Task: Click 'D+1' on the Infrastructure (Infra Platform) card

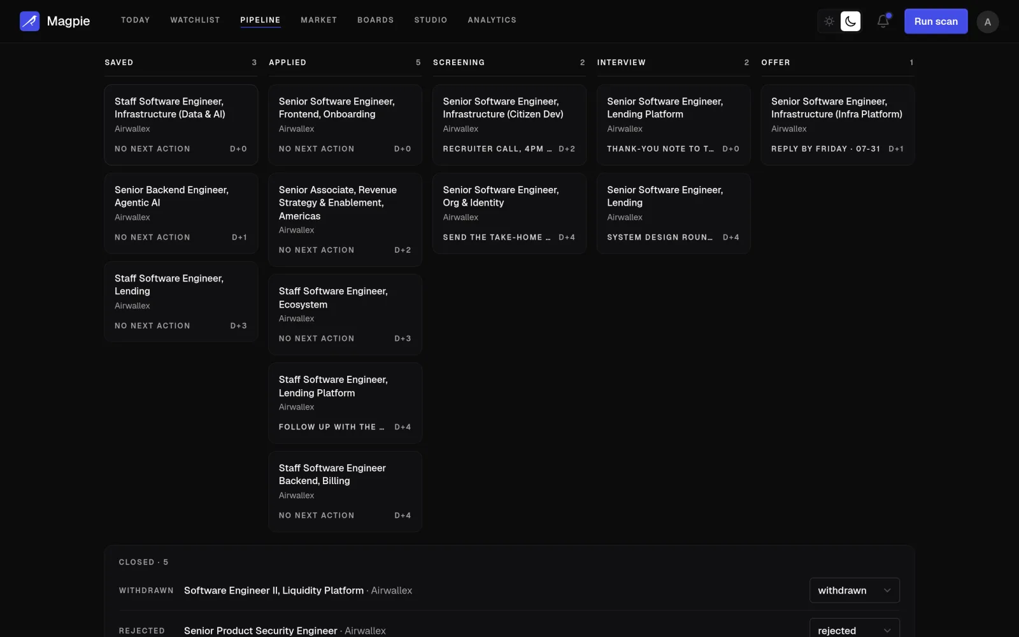Action: (896, 149)
